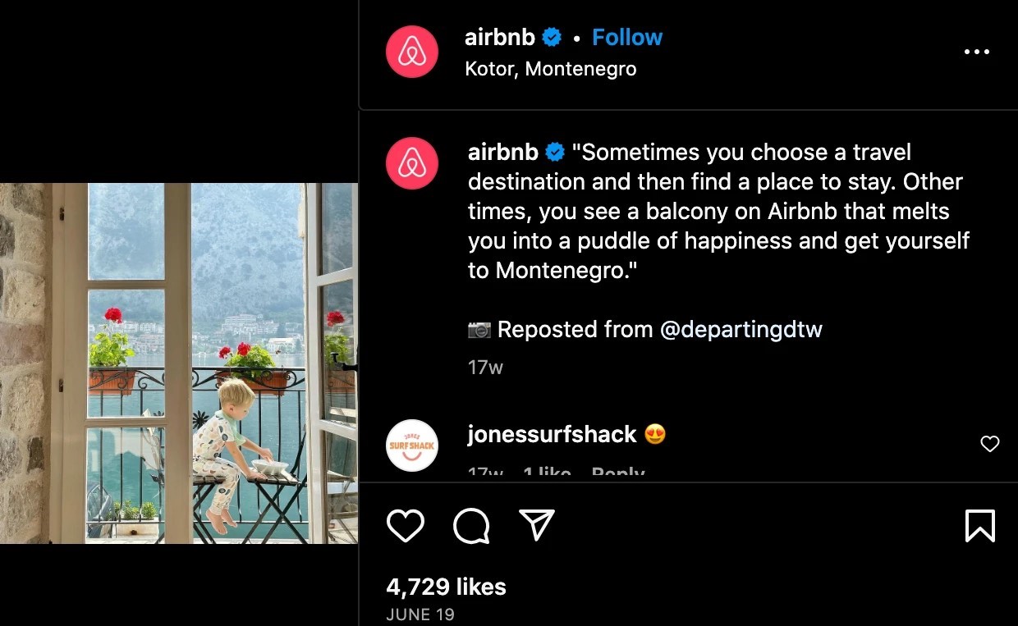Screen dimensions: 1018x626
Task: Open the comment bubble icon
Action: 470,525
